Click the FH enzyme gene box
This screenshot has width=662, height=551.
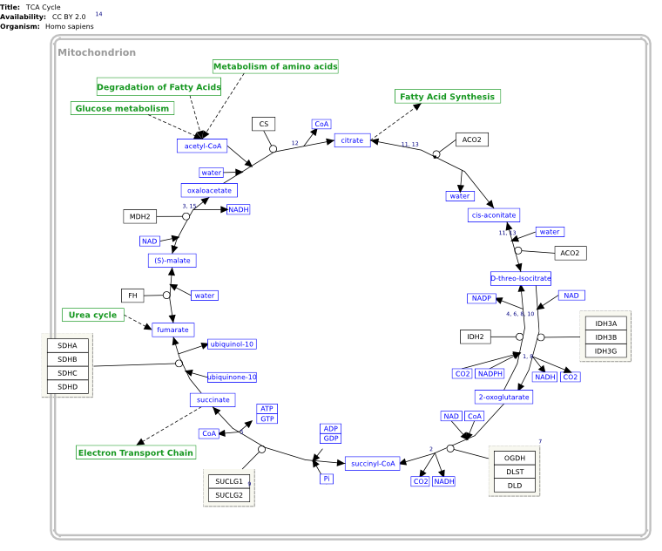[132, 296]
